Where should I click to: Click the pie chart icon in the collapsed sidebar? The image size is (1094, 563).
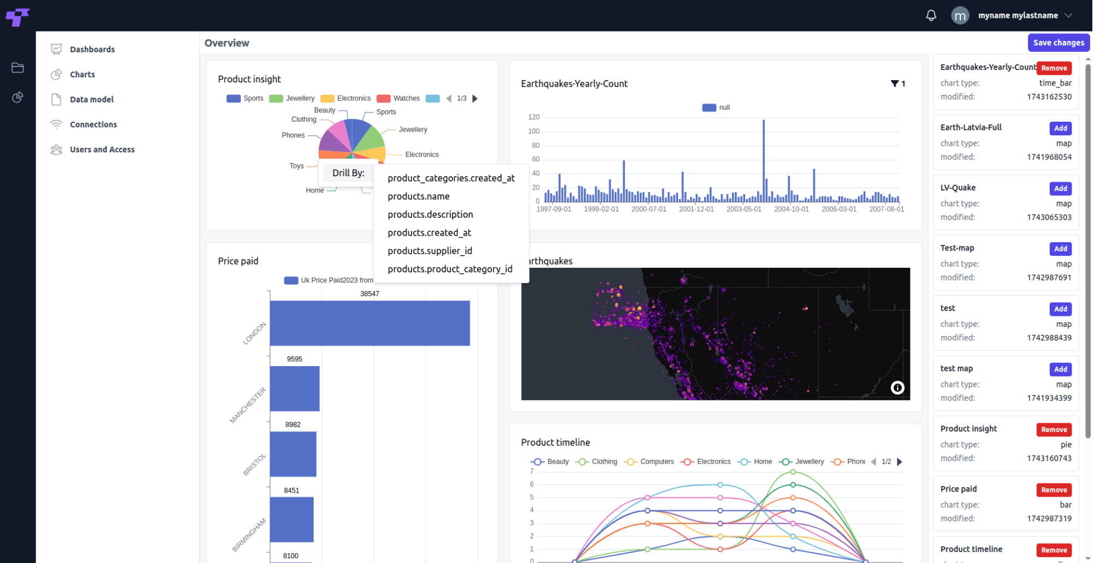17,97
